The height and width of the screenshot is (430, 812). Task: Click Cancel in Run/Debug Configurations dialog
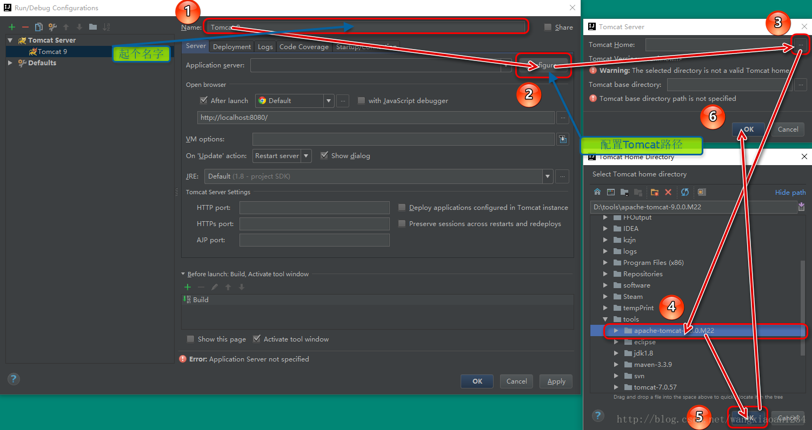click(x=516, y=381)
